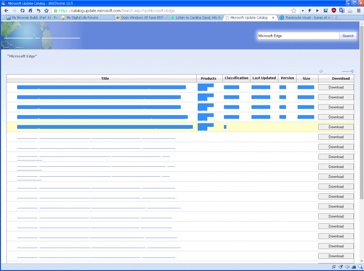Open the hamburger main menu
Viewport: 364px width, 271px height.
pyautogui.click(x=359, y=11)
